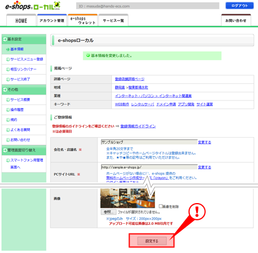Click the green checkmark in success message
The image size is (258, 253).
coord(88,56)
